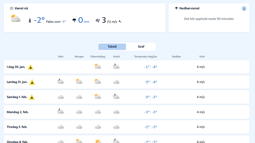Image resolution: width=255 pixels, height=143 pixels.
Task: Click Saturday's morning weather icon
Action: coord(79,82)
